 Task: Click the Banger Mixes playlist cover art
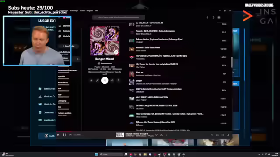(x=105, y=41)
